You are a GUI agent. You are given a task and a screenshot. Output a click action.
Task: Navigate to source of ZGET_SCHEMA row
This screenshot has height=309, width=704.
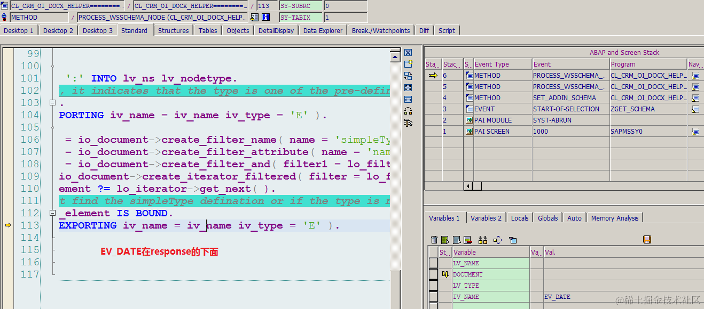point(695,109)
